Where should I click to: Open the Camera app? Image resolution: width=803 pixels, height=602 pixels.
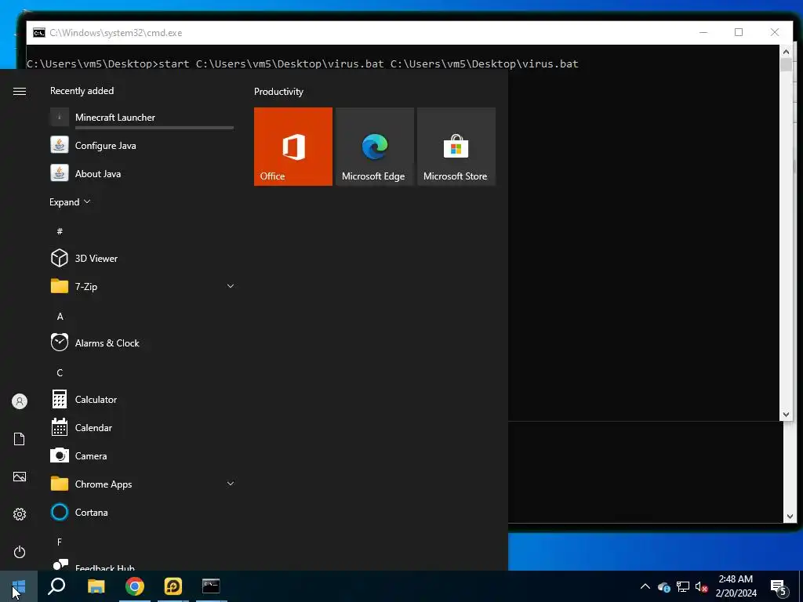point(142,455)
